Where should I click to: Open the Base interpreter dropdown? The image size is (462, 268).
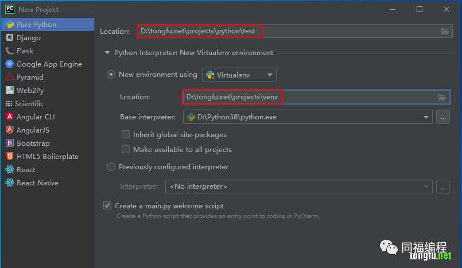click(x=308, y=117)
